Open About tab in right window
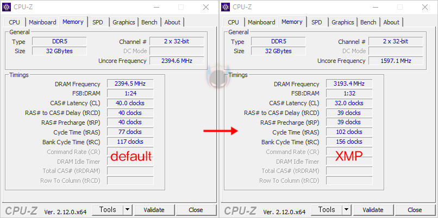The image size is (438, 218). coord(391,22)
